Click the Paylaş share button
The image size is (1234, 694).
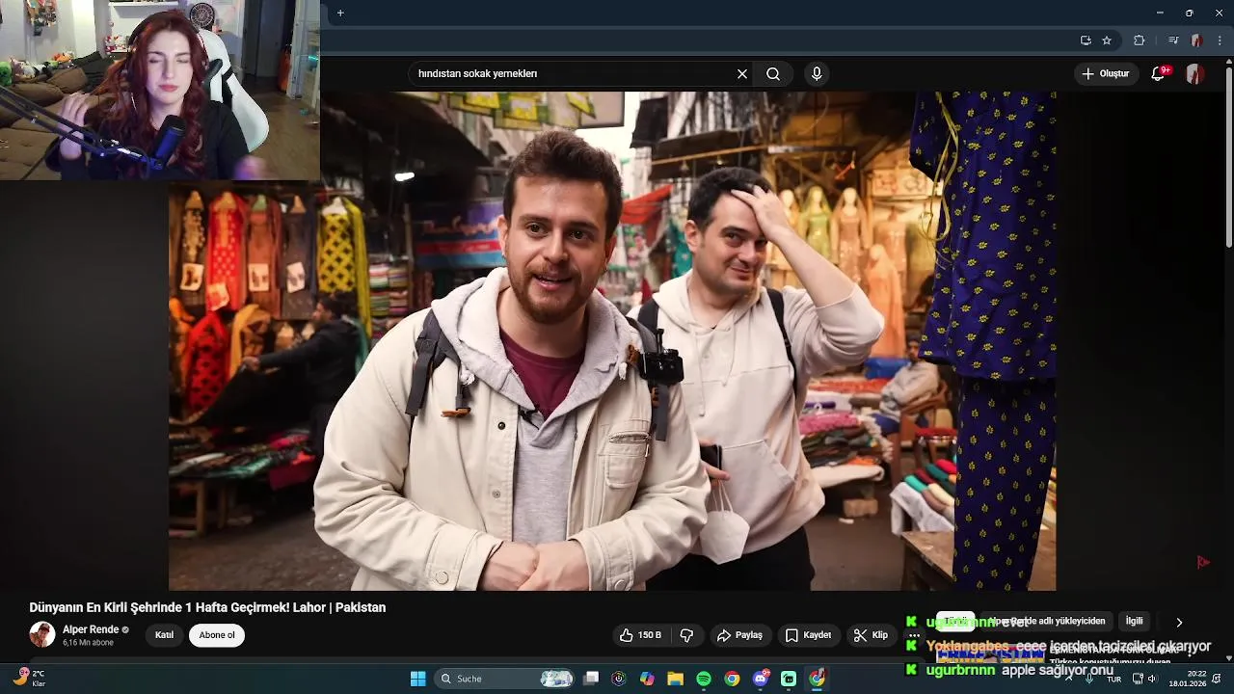pyautogui.click(x=739, y=635)
